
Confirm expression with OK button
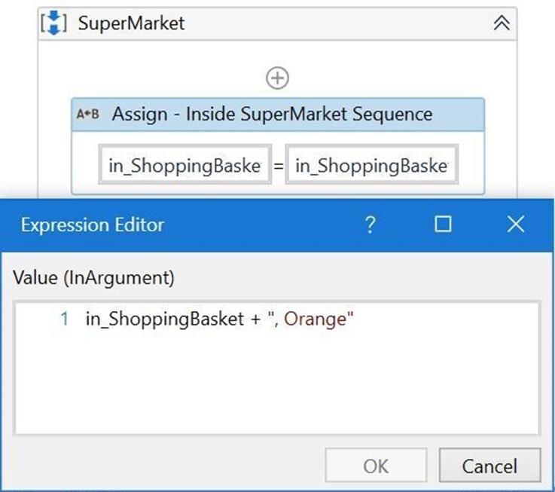coord(376,466)
